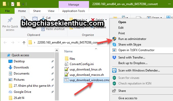Viewport: 173px width, 101px height.
Task: Select the Application Tools tab
Action: click(x=73, y=11)
